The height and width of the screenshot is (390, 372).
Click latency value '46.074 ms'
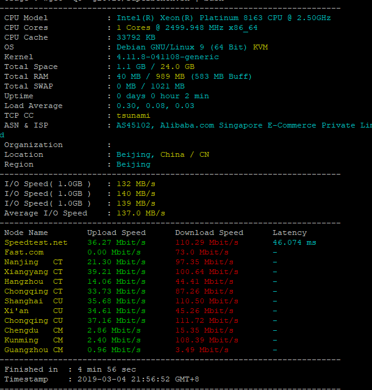coord(295,242)
